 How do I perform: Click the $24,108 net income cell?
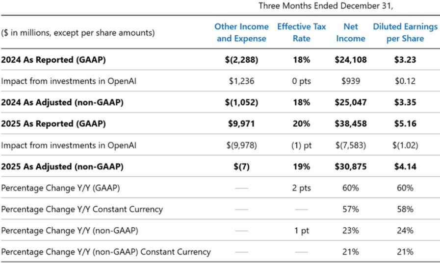pos(351,60)
